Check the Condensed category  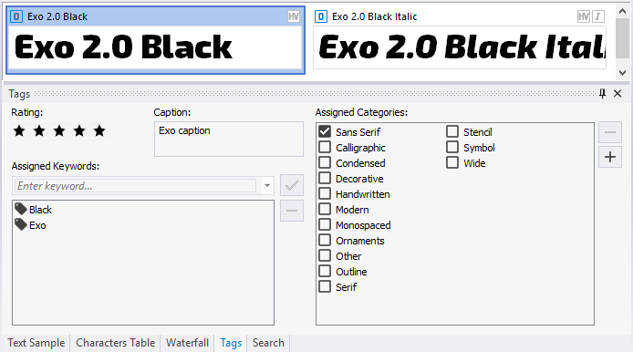[x=325, y=162]
